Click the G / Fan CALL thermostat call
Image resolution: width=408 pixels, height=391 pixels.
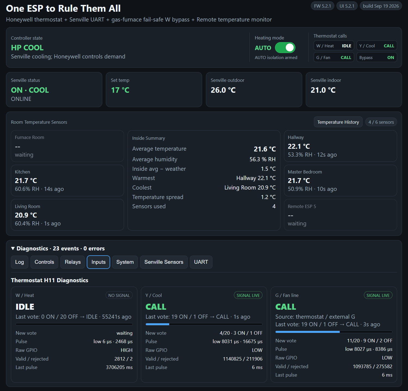coord(334,57)
